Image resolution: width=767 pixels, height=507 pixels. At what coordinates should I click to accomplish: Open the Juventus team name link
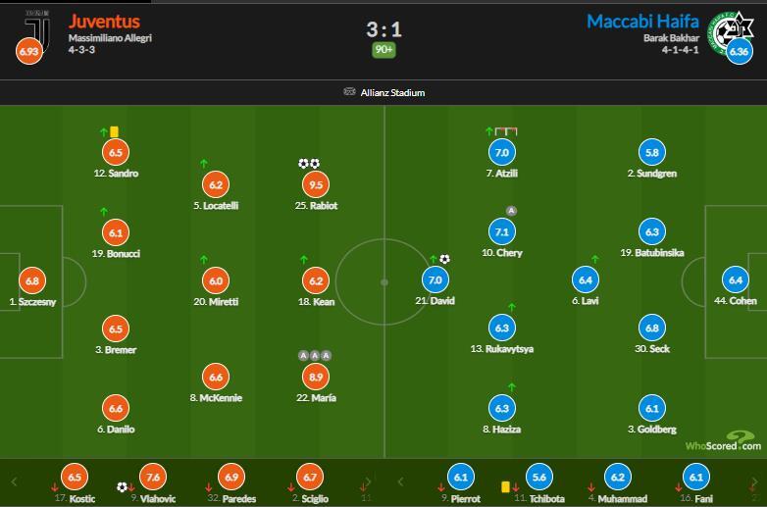pos(104,21)
